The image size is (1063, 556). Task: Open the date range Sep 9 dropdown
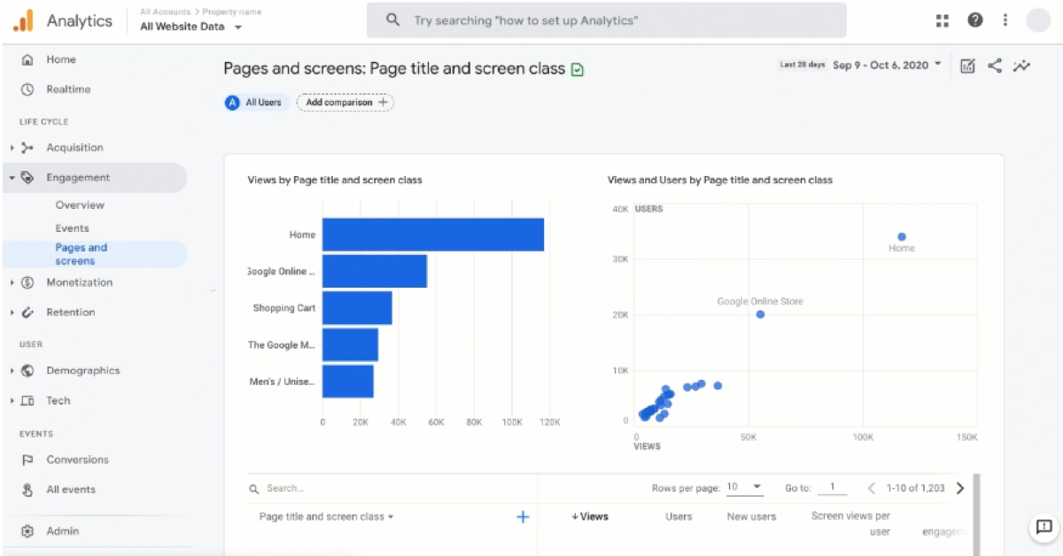886,65
